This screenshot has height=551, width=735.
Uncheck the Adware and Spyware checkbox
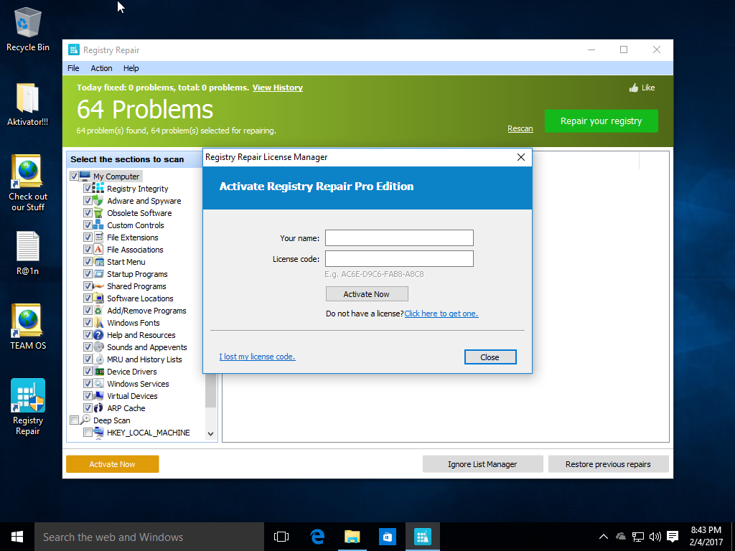tap(88, 201)
